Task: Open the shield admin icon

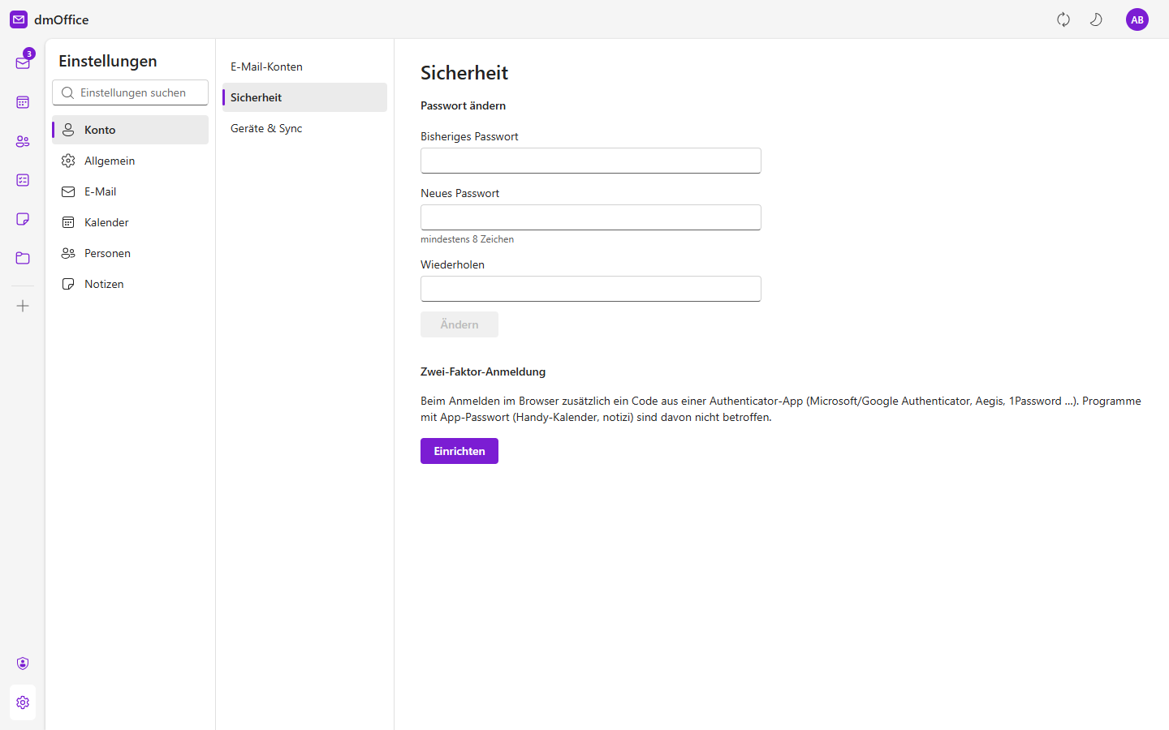Action: pyautogui.click(x=23, y=663)
